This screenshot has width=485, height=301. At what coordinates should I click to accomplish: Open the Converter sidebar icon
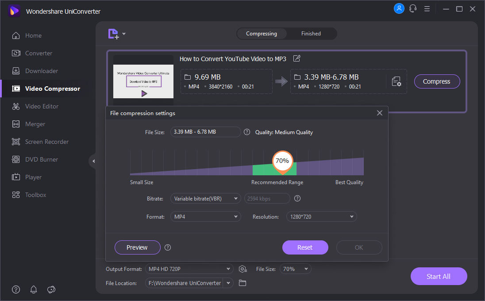16,53
